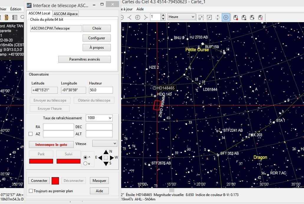The height and width of the screenshot is (204, 304).
Task: Open the Édition menu
Action: pyautogui.click(x=16, y=9)
